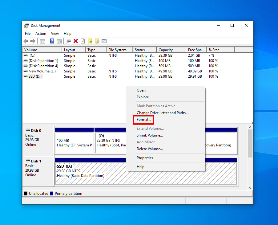Click the Properties checkmark page icon

tap(83, 41)
